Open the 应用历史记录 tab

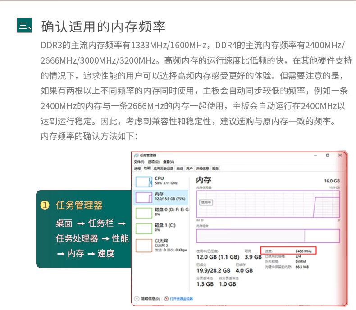click(164, 169)
